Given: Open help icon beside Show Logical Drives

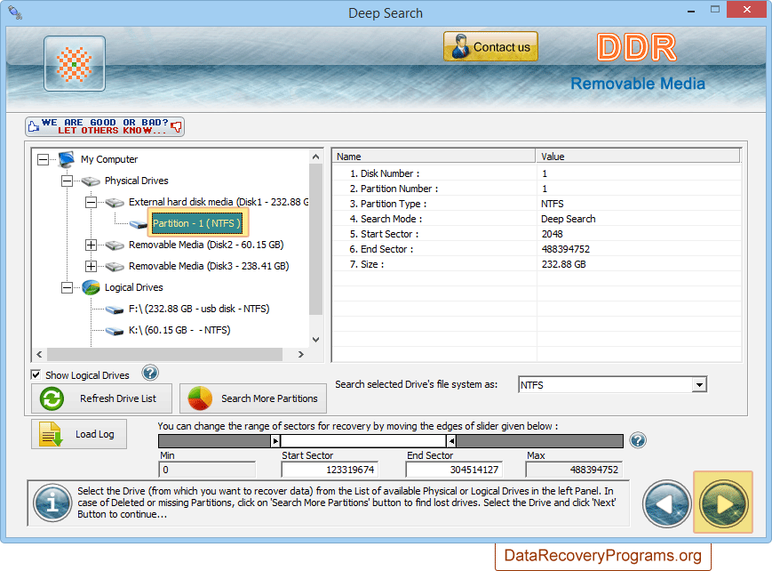Looking at the screenshot, I should point(150,373).
